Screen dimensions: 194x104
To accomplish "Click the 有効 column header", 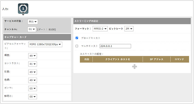I will pyautogui.click(x=87, y=59).
